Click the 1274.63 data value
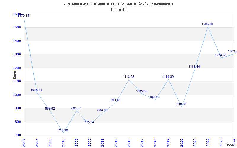Screen dimensions: 237x148 220,55
